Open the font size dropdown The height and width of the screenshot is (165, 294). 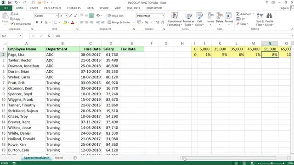pos(66,16)
